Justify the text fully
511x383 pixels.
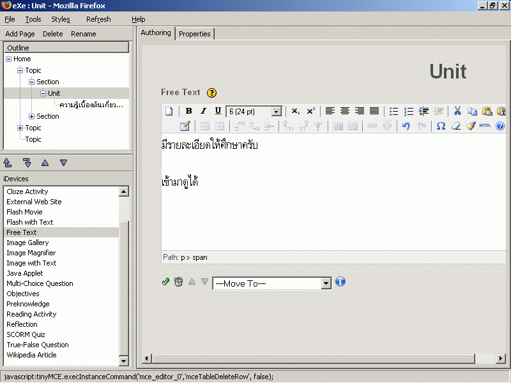374,111
